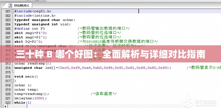Collapse the code fold at line 017
The image size is (221, 108).
tap(12, 81)
